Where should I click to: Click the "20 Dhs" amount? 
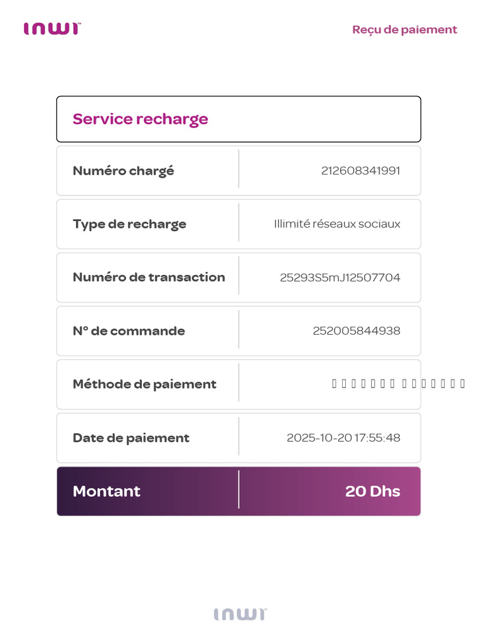coord(373,491)
